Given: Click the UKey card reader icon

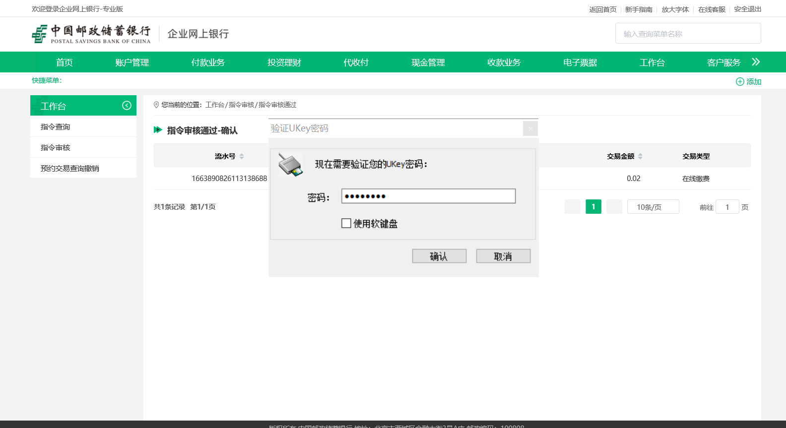Looking at the screenshot, I should [290, 165].
